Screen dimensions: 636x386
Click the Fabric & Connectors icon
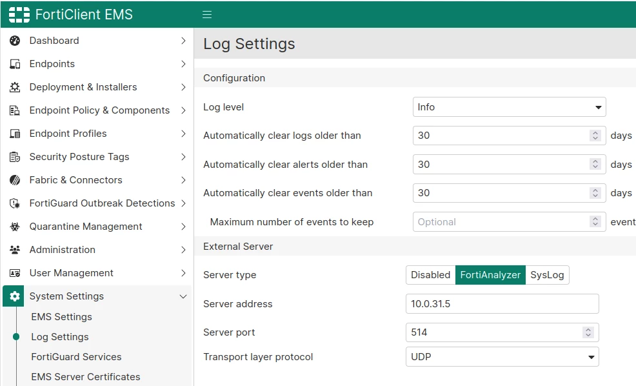coord(15,180)
